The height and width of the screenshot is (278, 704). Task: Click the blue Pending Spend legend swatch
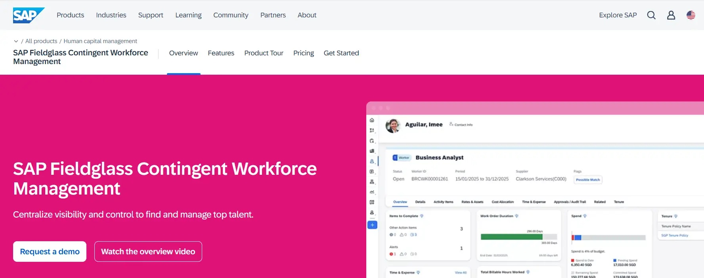(x=615, y=260)
